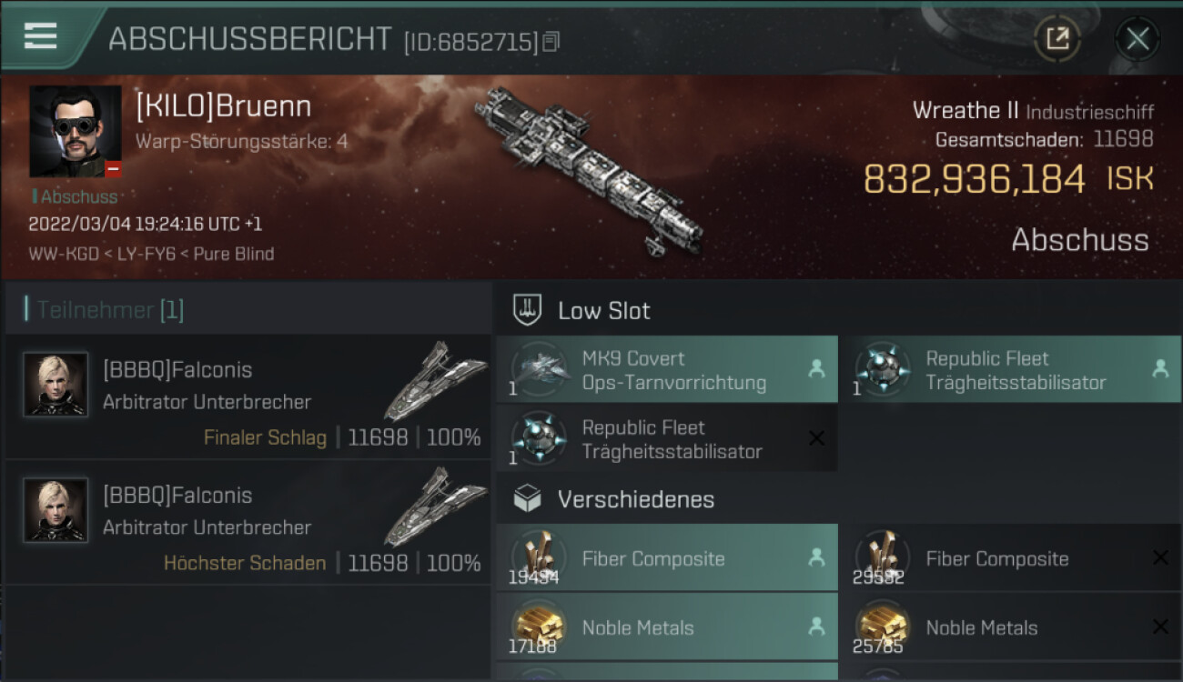
Task: Open first Falconis portrait, Finaler Schlag
Action: 56,384
